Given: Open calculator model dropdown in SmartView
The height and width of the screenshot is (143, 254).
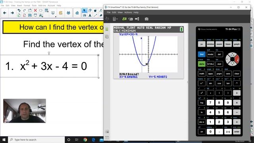Looking at the screenshot, I should click(115, 19).
